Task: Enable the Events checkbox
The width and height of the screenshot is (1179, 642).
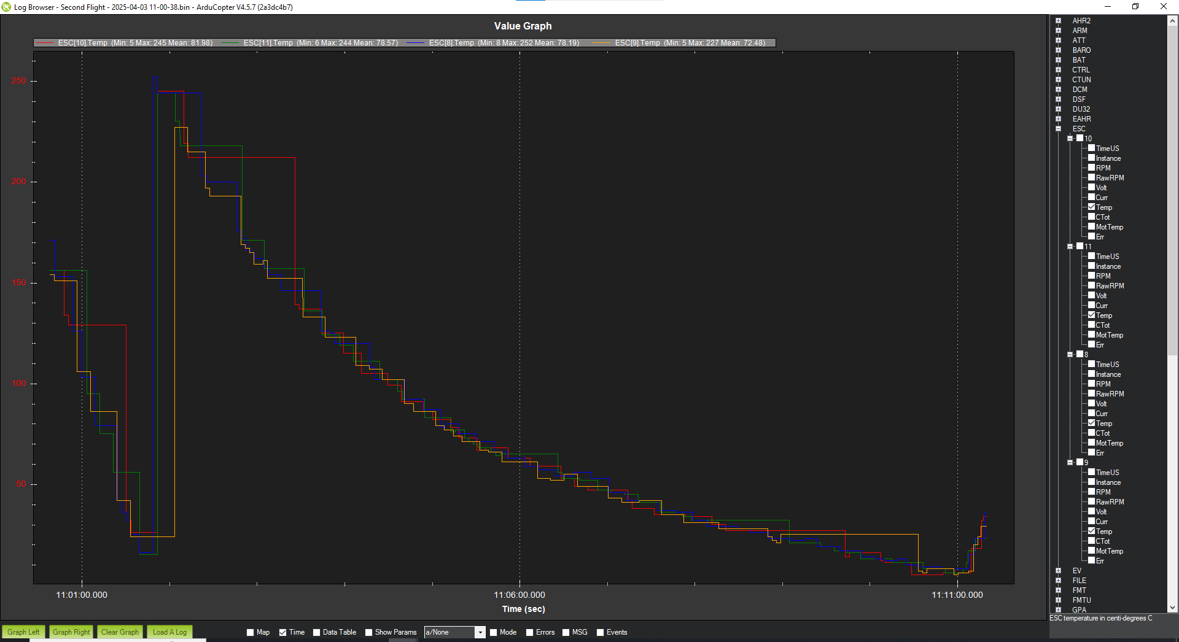Action: point(600,632)
